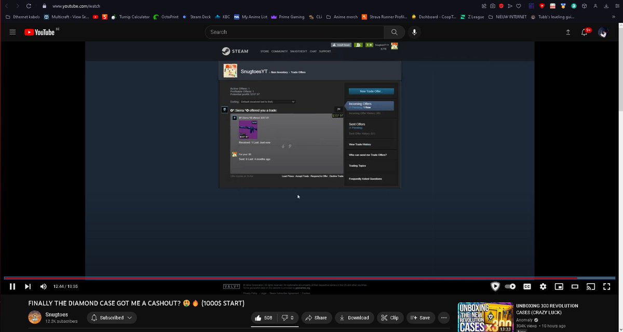Screen dimensions: 623x332
Task: Open NIEUW INTERNET bookmark folder
Action: click(x=507, y=17)
